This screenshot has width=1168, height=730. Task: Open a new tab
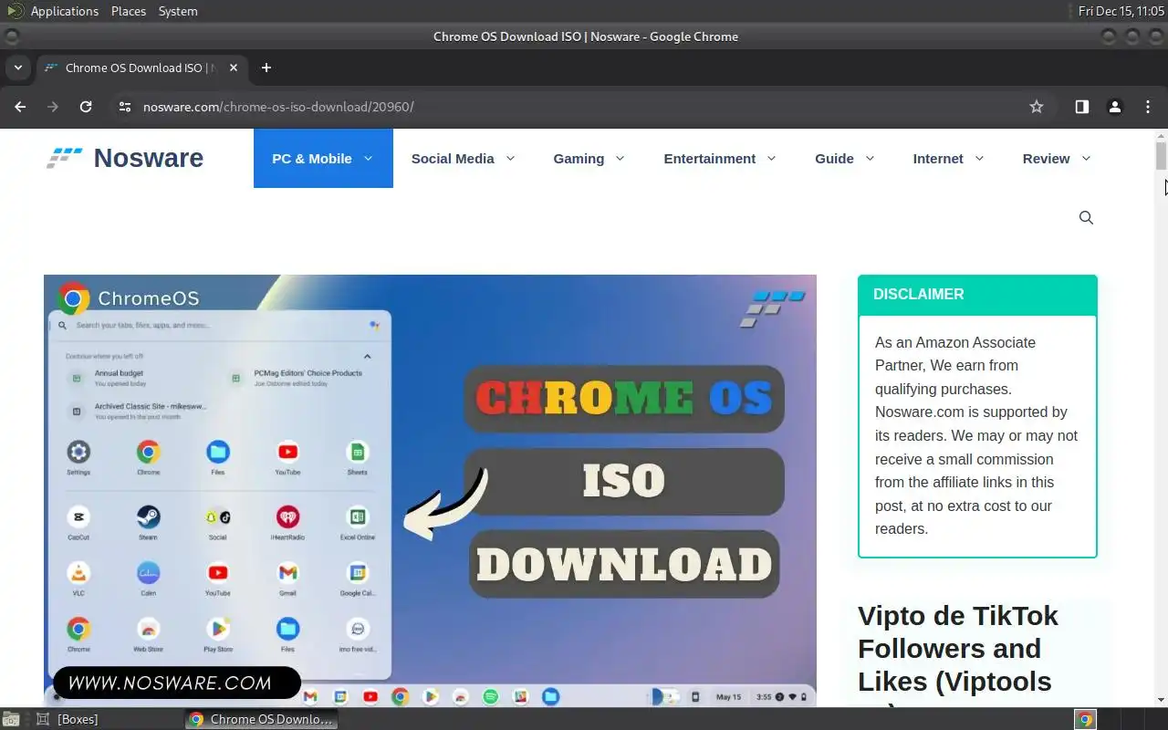click(266, 68)
